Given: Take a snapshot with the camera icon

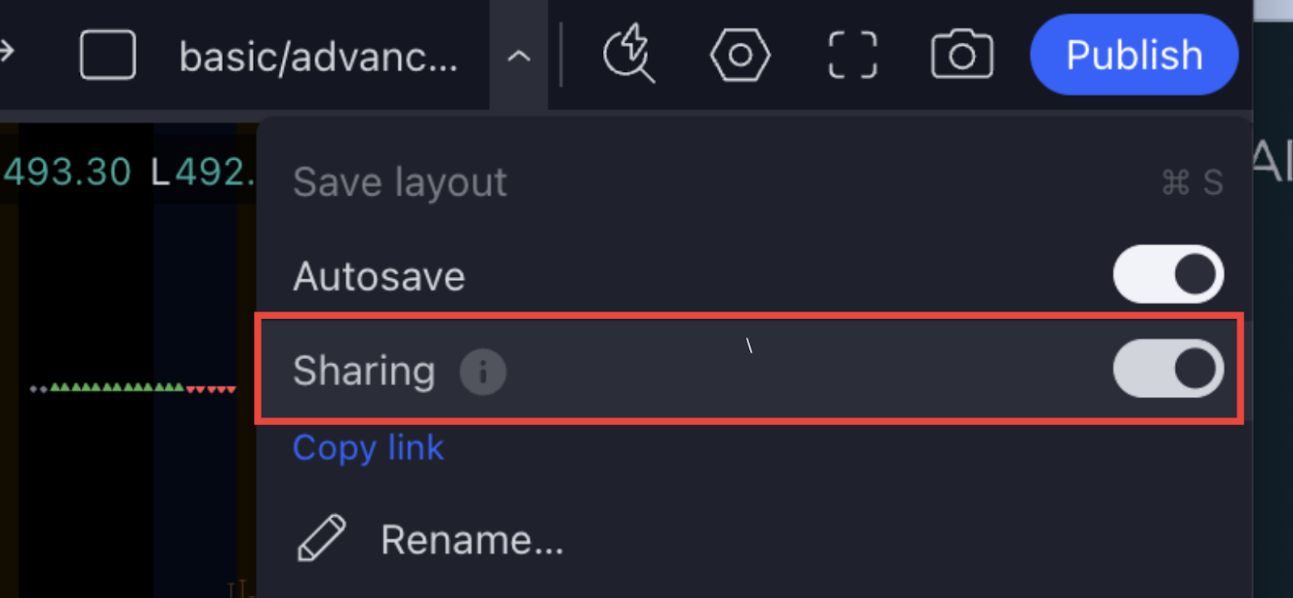Looking at the screenshot, I should coord(962,54).
